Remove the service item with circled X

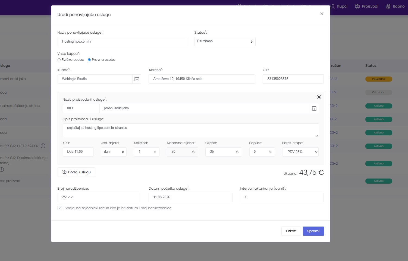point(319,97)
